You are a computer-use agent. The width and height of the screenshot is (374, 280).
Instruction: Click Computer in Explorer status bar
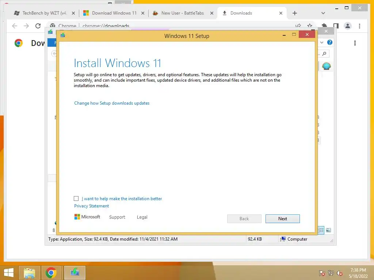click(x=294, y=239)
